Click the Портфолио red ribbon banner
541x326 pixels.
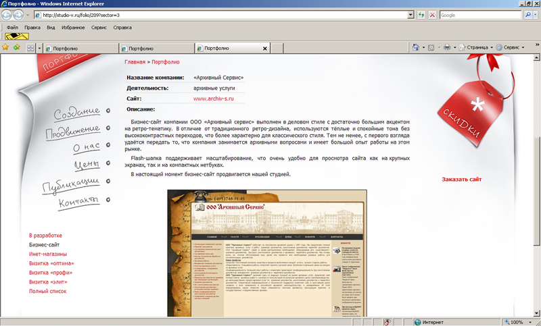click(66, 65)
